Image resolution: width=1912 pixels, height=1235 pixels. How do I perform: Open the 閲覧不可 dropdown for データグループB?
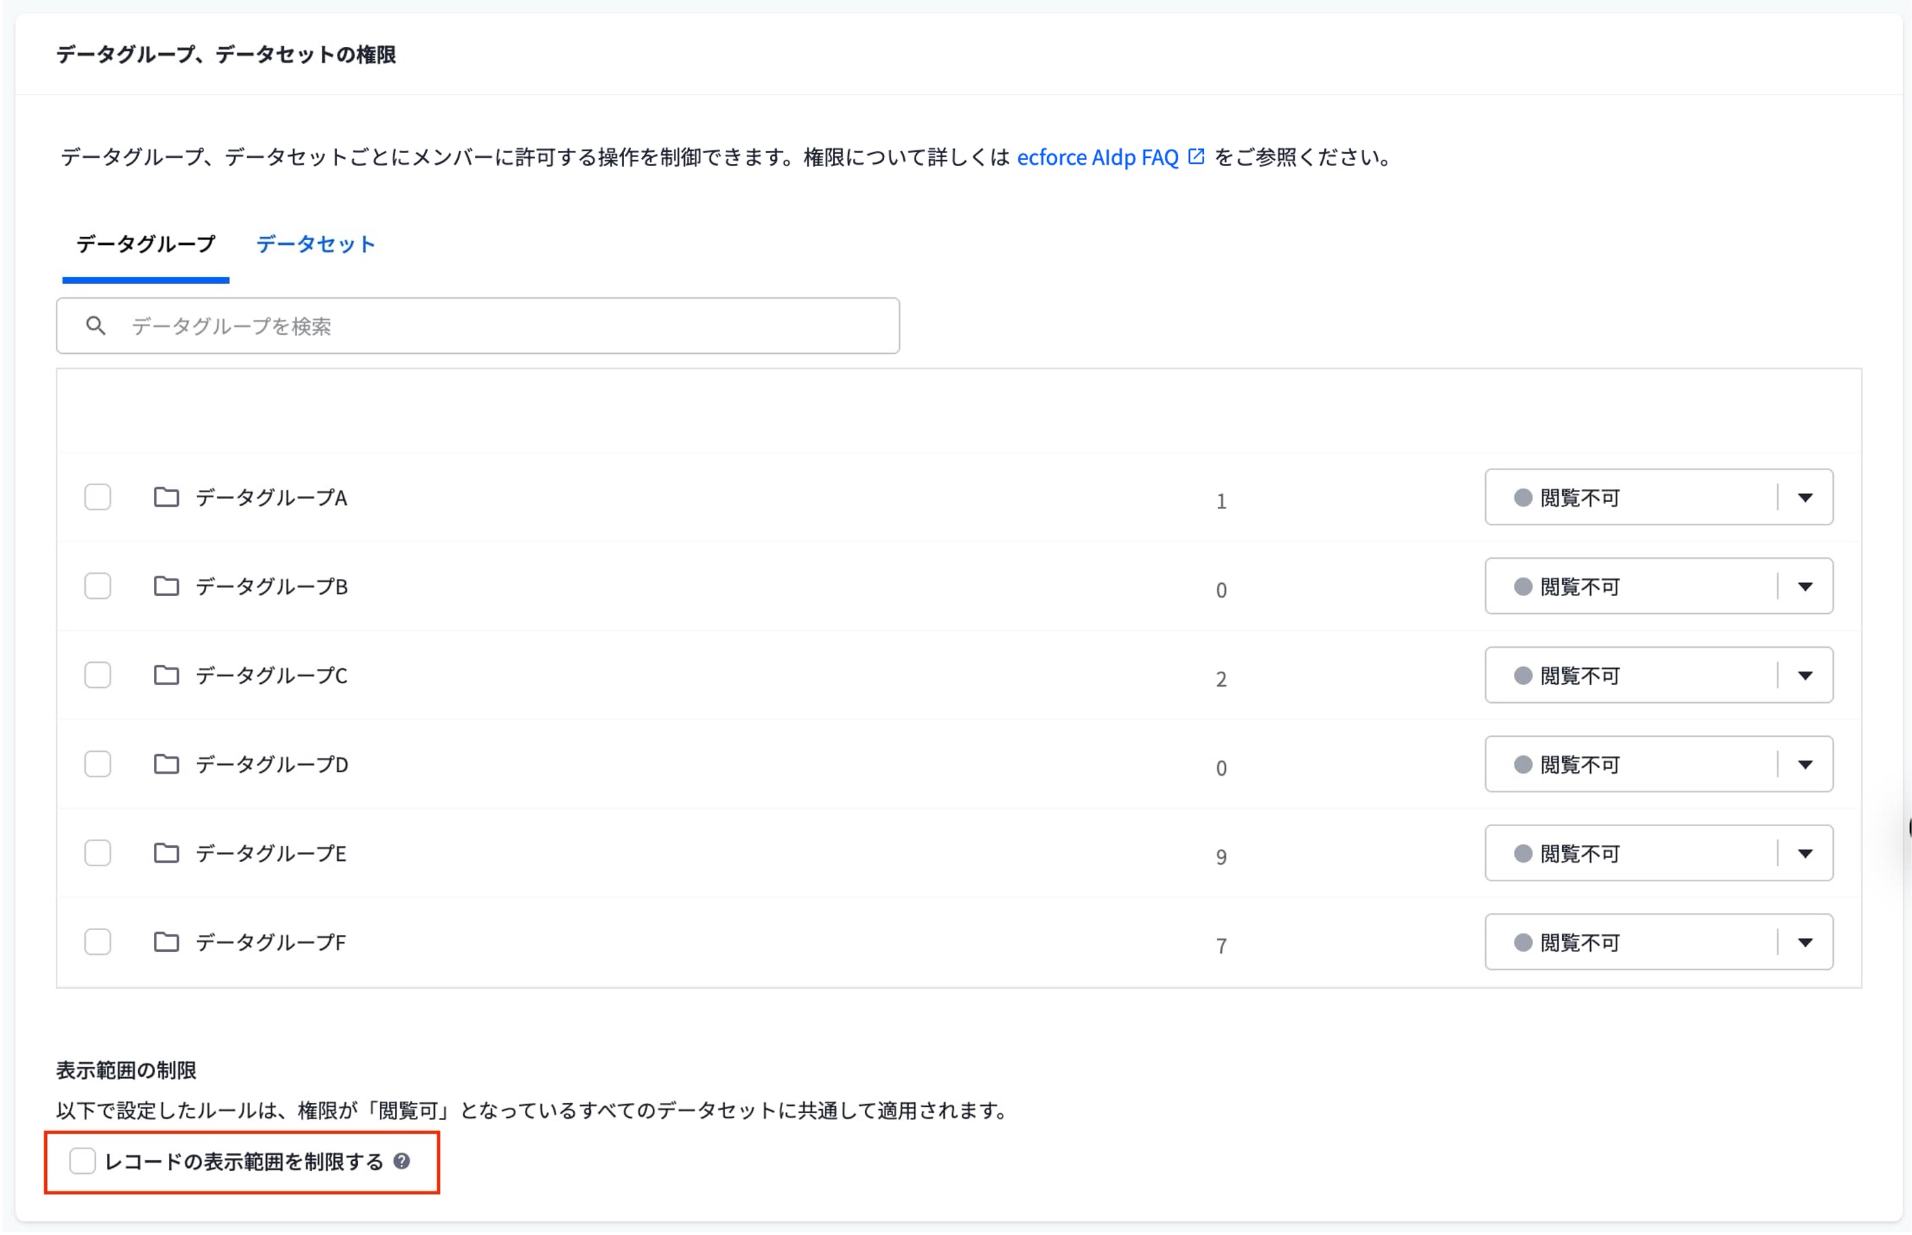coord(1659,587)
